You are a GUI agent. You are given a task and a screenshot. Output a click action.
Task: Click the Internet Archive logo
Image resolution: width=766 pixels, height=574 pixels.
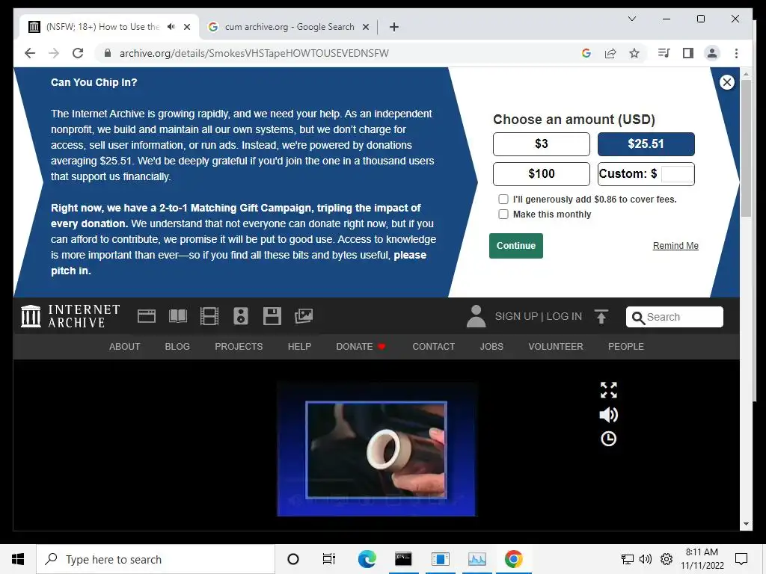point(70,316)
